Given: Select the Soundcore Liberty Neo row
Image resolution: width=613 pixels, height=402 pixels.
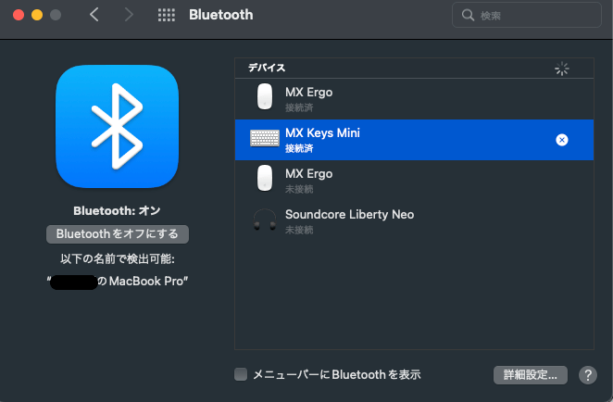Looking at the screenshot, I should tap(414, 221).
